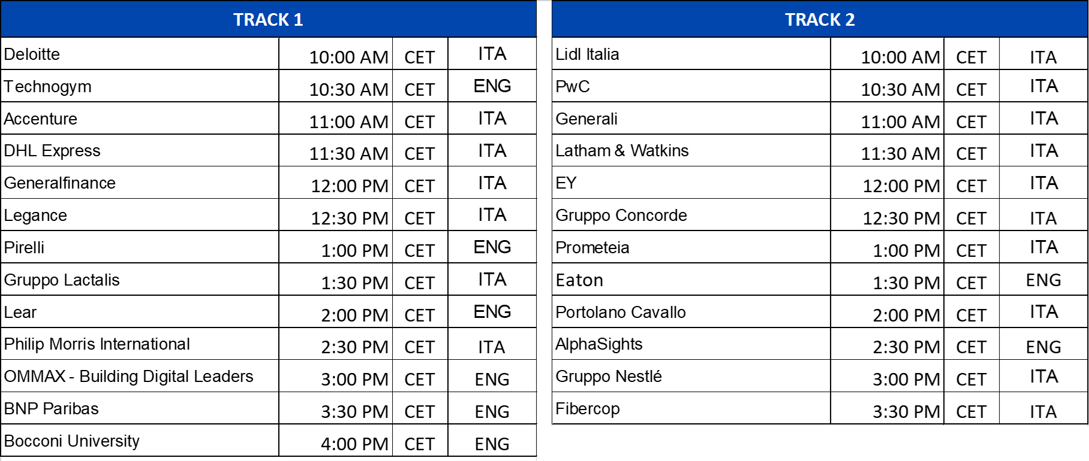Click the Bocconi University entry
The height and width of the screenshot is (461, 1089).
pos(72,441)
